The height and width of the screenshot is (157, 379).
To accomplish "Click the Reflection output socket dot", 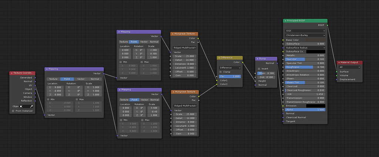I will [x=35, y=101].
